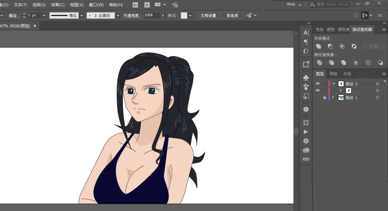The width and height of the screenshot is (388, 211).
Task: Click the 不透明度 opacity label link
Action: (132, 16)
